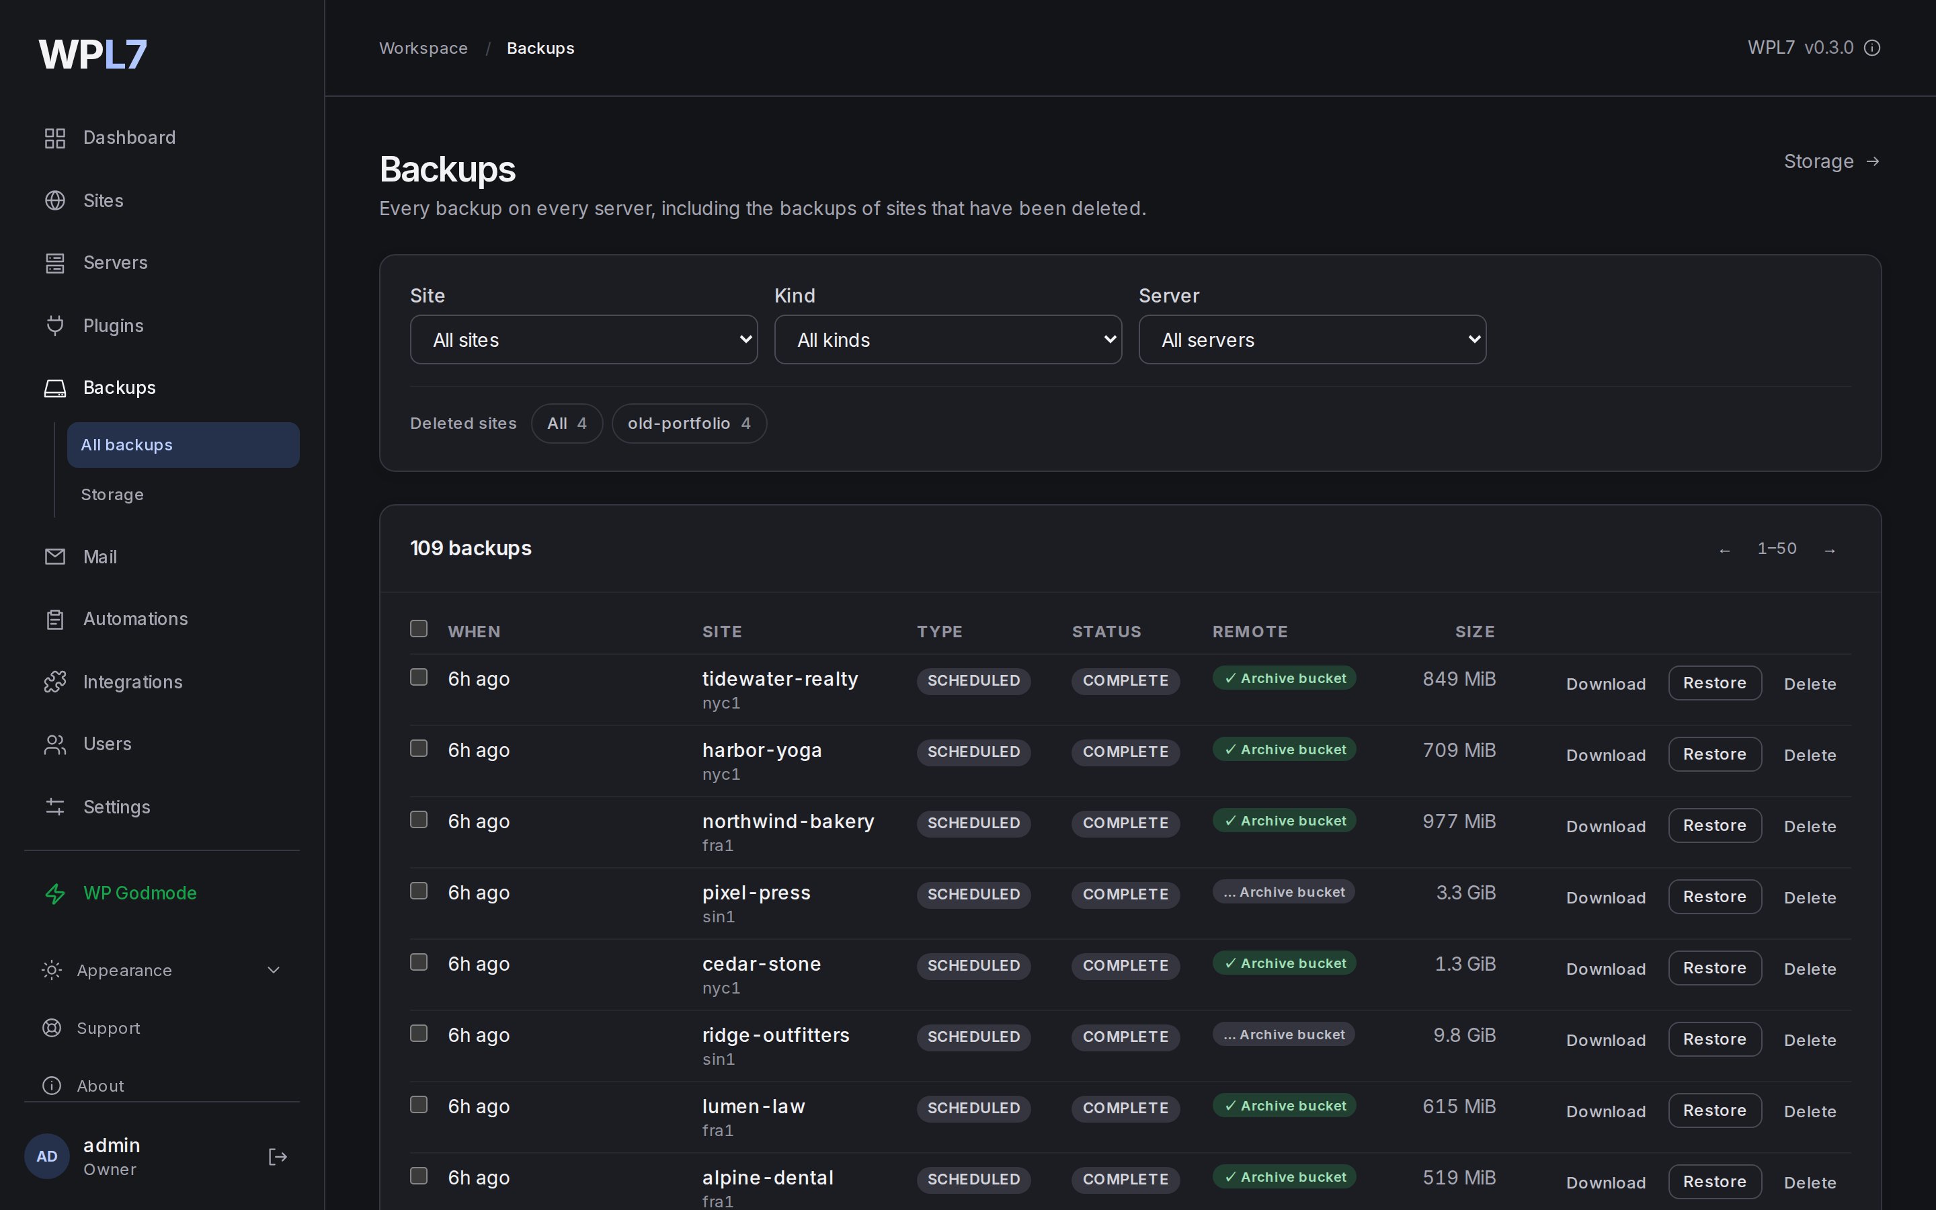Image resolution: width=1936 pixels, height=1210 pixels.
Task: Go to next page of backups arrow
Action: coord(1829,550)
